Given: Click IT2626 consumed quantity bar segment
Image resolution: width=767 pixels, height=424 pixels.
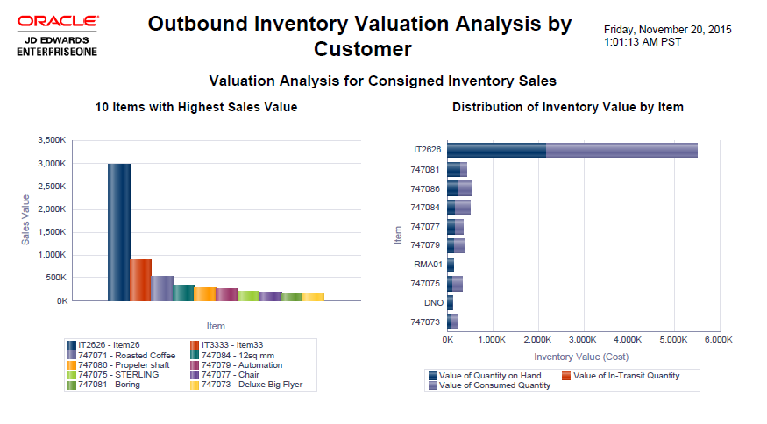Looking at the screenshot, I should point(621,151).
